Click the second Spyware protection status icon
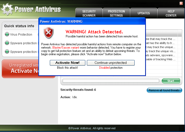The width and height of the screenshot is (185, 132). [7, 52]
